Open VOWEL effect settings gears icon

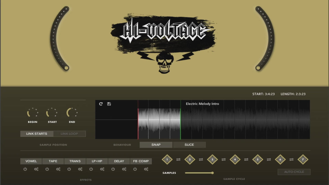click(x=36, y=169)
